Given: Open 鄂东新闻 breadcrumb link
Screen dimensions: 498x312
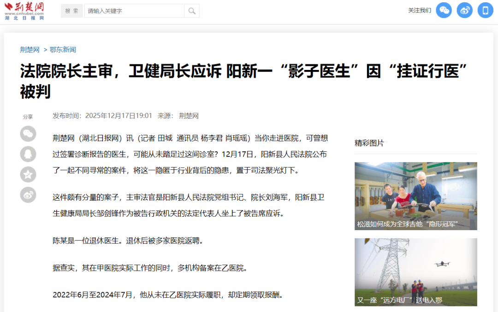Looking at the screenshot, I should pos(63,50).
